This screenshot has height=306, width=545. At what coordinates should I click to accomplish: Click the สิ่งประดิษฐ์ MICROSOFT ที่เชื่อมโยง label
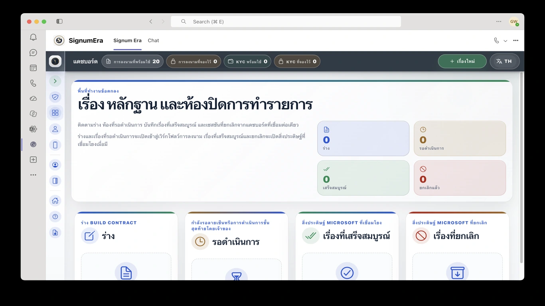[x=342, y=223]
